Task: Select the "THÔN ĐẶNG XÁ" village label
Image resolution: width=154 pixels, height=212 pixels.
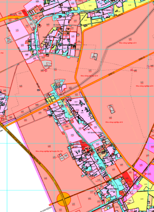Action: 108,10
